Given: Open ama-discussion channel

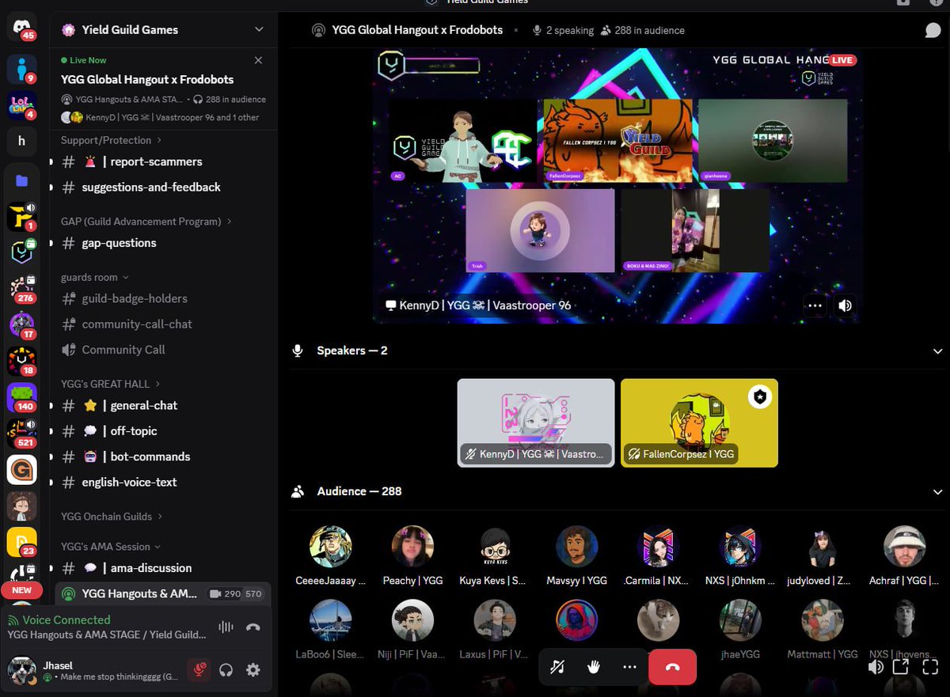Looking at the screenshot, I should click(x=163, y=568).
